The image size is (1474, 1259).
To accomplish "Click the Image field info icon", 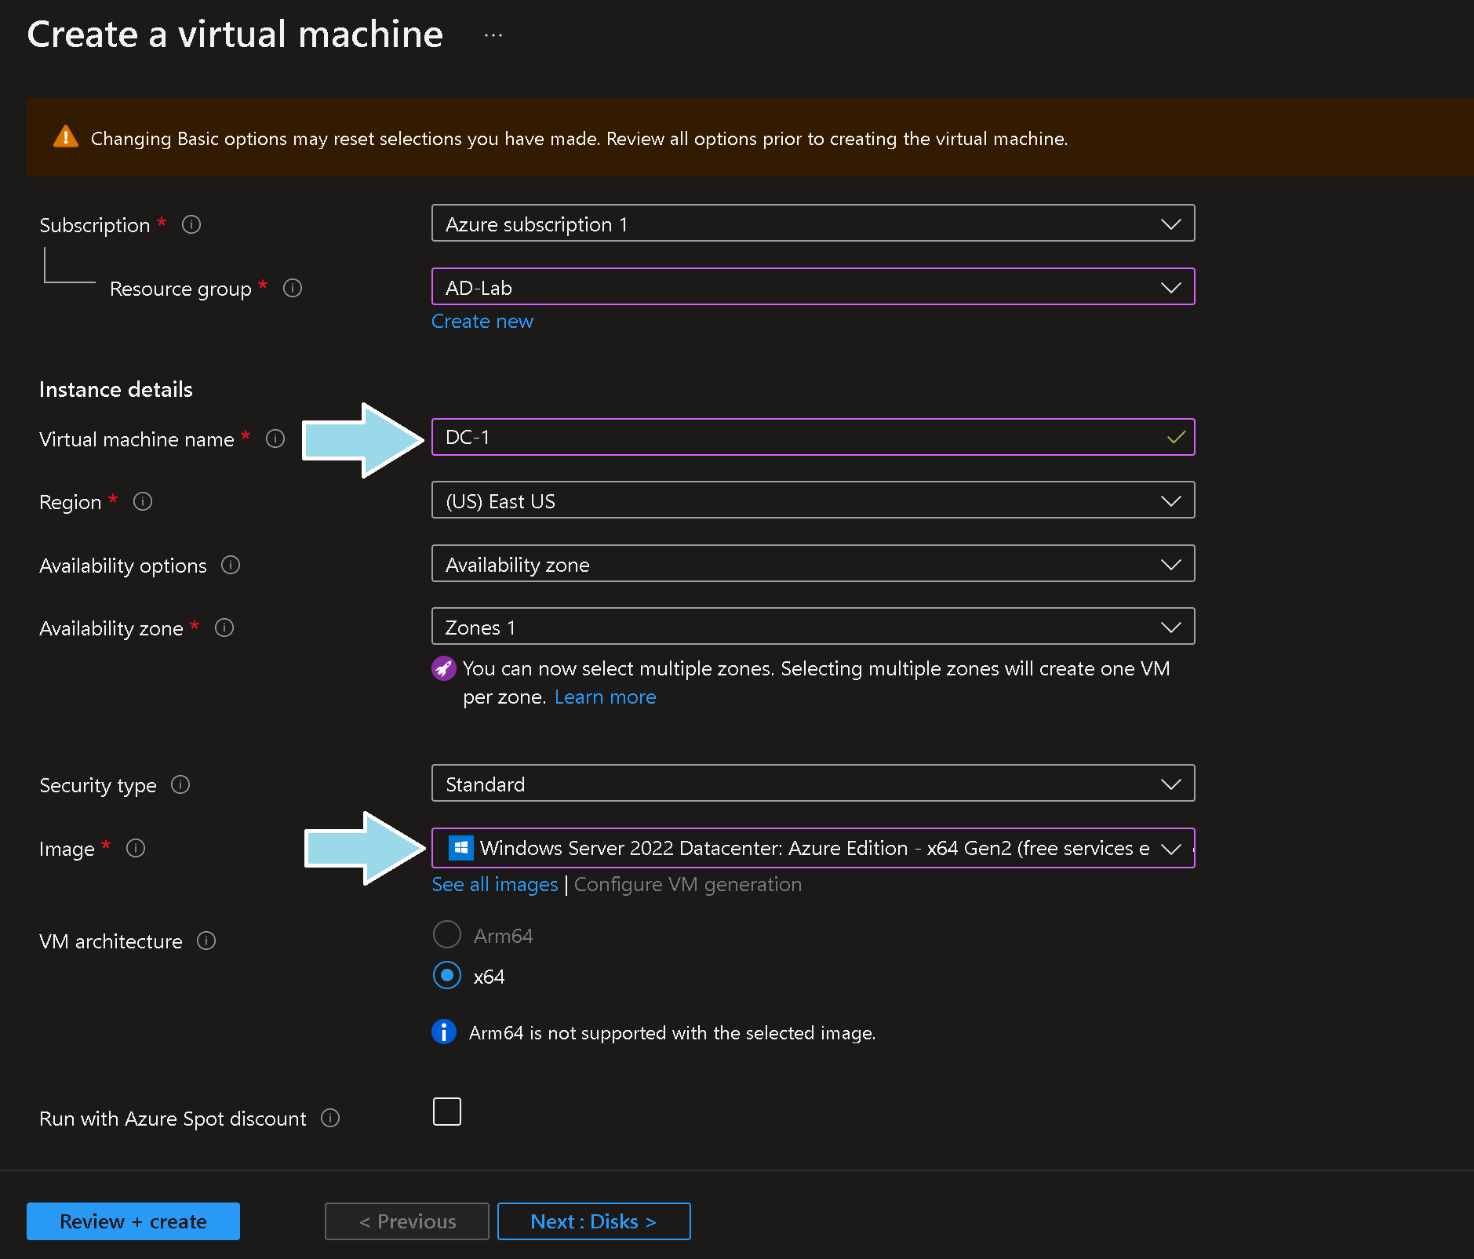I will pos(136,848).
